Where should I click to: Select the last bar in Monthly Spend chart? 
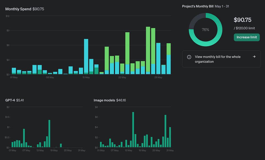(169, 59)
